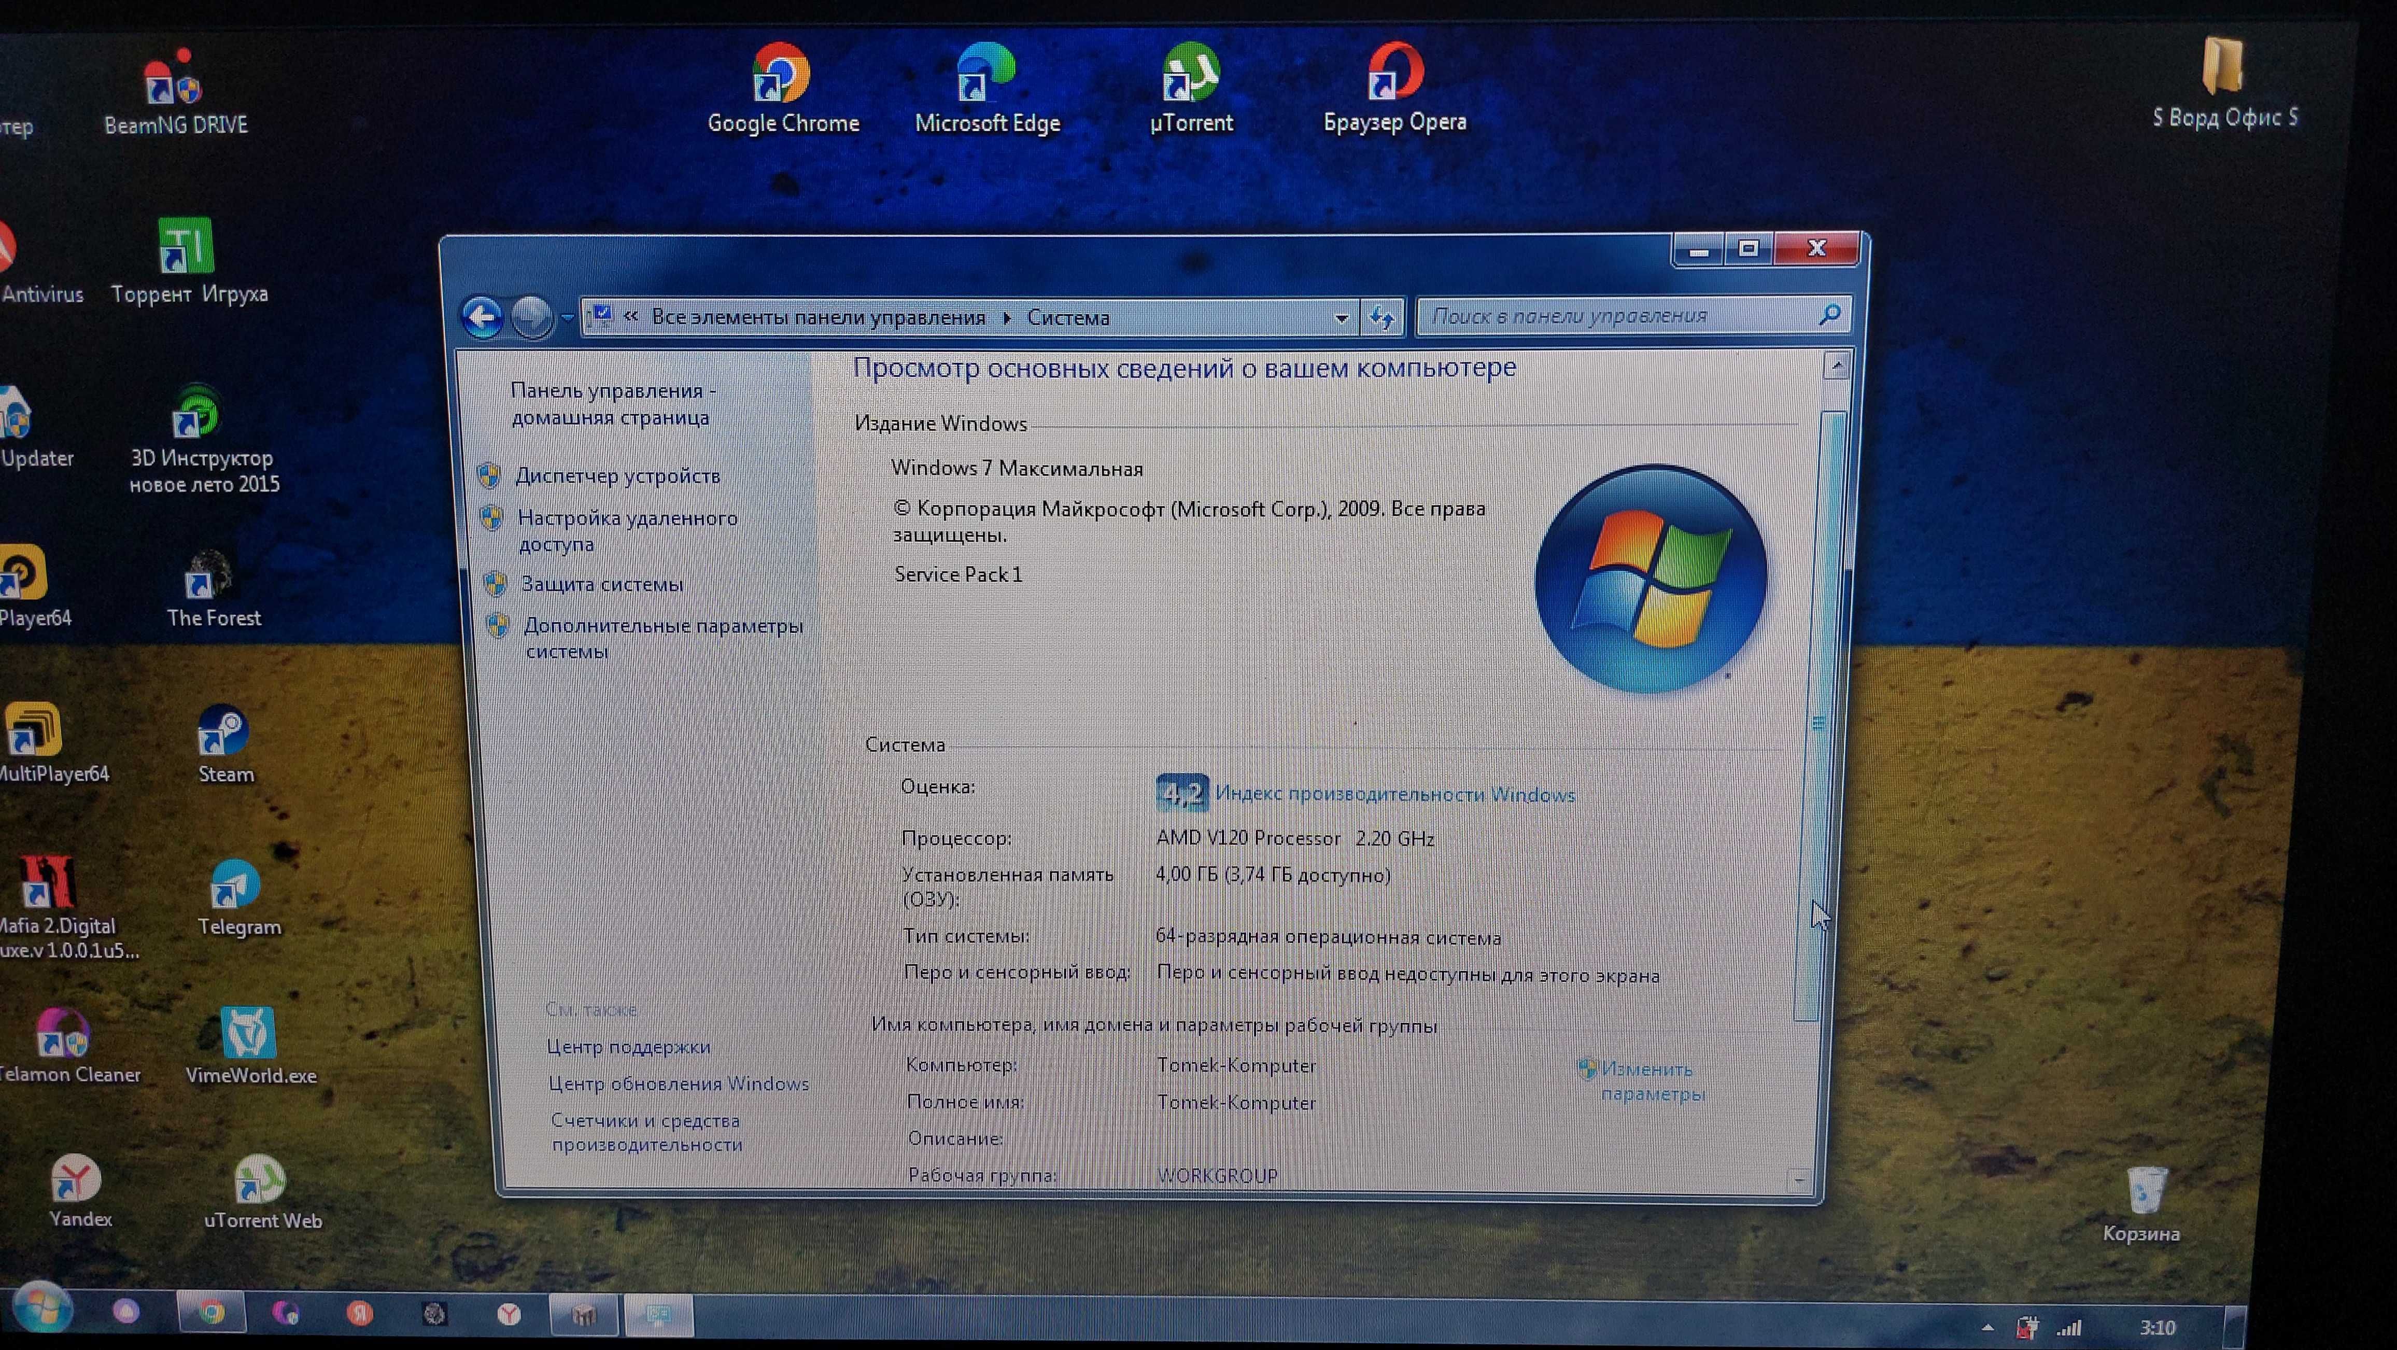Select Telamon Cleaner desktop icon
This screenshot has width=2397, height=1350.
click(70, 1046)
